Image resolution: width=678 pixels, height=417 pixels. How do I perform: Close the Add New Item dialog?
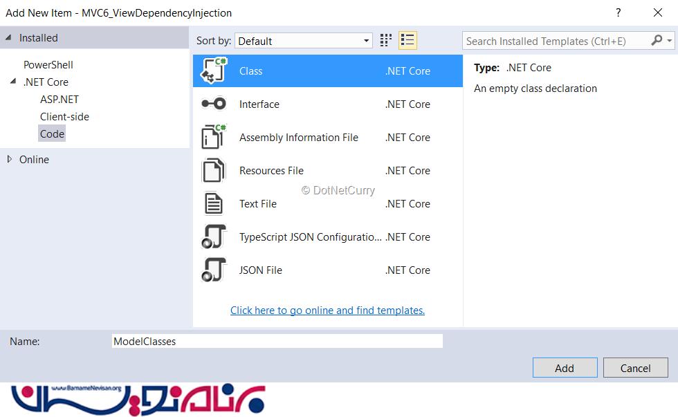658,12
